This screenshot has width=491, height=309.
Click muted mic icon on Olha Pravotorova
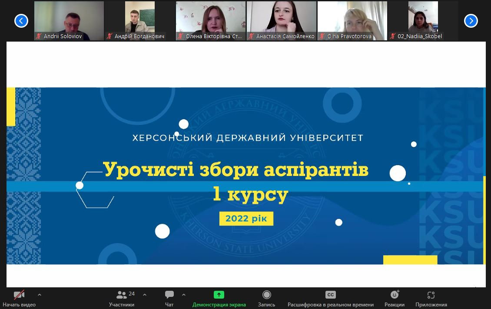(x=322, y=36)
